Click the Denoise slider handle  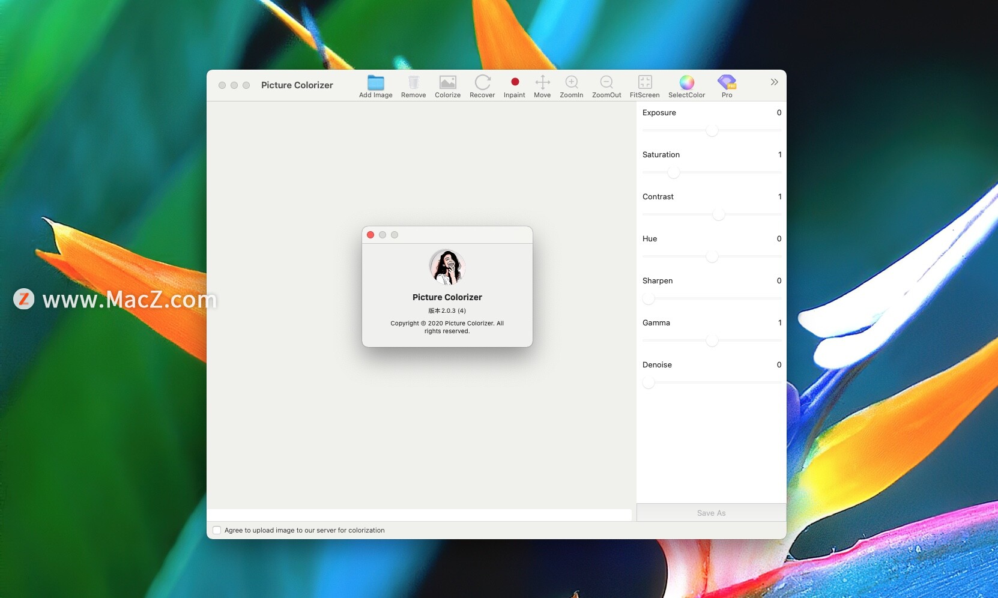point(649,382)
